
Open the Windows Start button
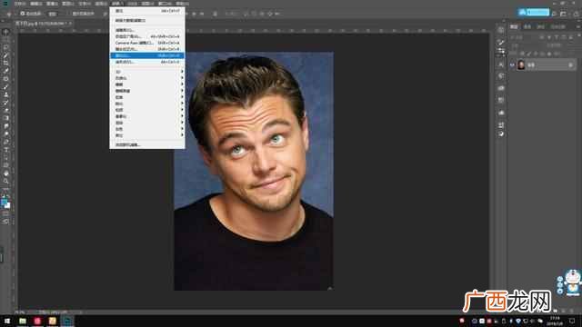[x=7, y=321]
